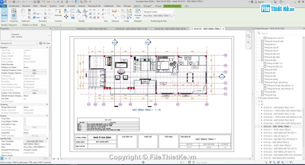Click the Print icon in quick access toolbar
The image size is (305, 165).
pos(35,2)
